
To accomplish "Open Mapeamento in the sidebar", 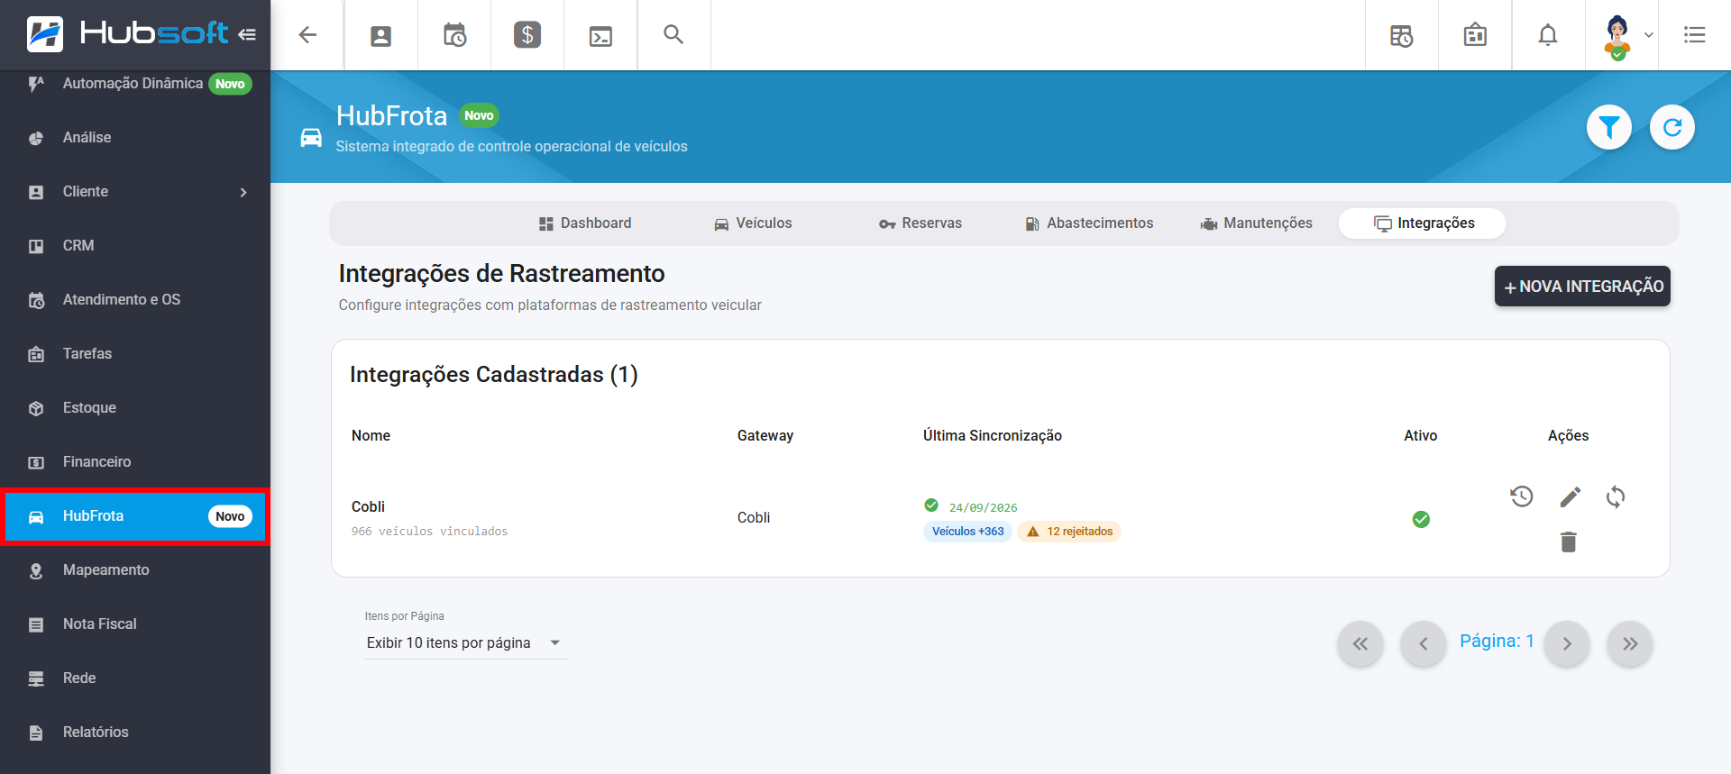I will (135, 570).
